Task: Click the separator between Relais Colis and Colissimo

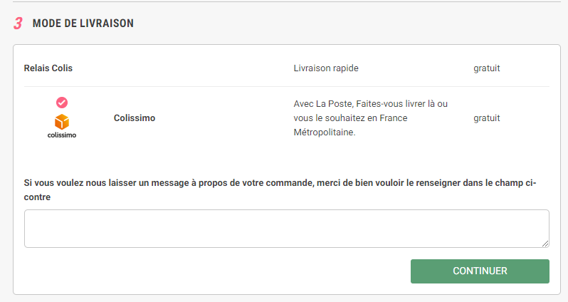Action: (x=285, y=86)
